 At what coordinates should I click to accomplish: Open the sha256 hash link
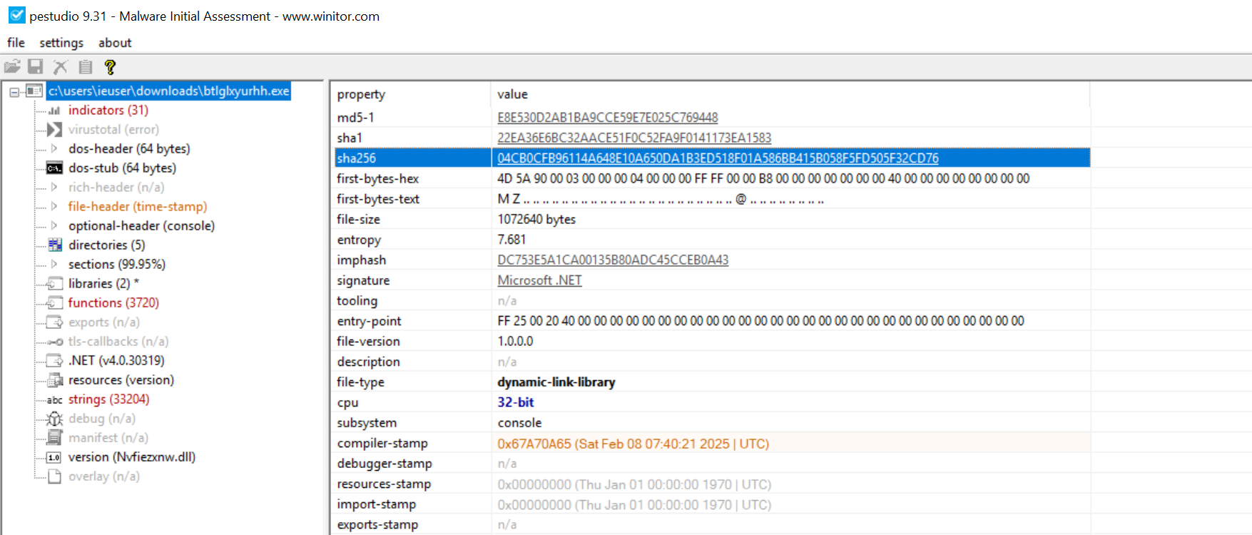point(718,158)
